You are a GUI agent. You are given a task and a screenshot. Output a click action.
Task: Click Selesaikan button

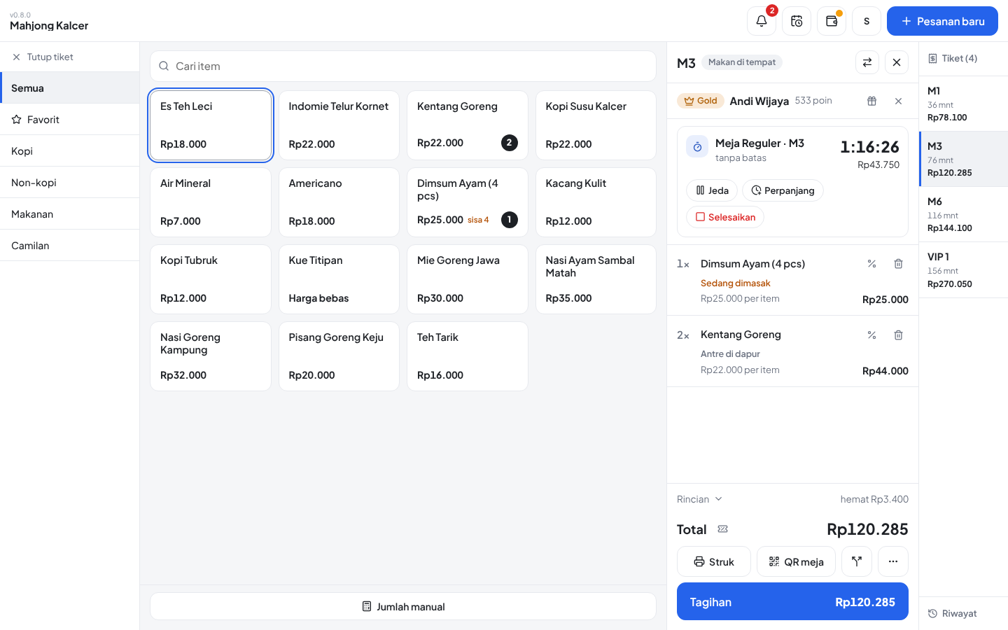725,217
